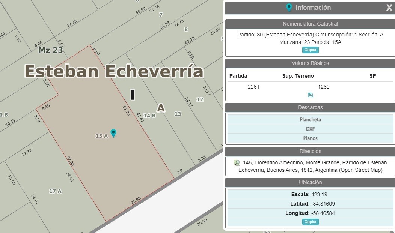
Task: Click the teal location pin on parcel 15 A
Action: tap(113, 133)
